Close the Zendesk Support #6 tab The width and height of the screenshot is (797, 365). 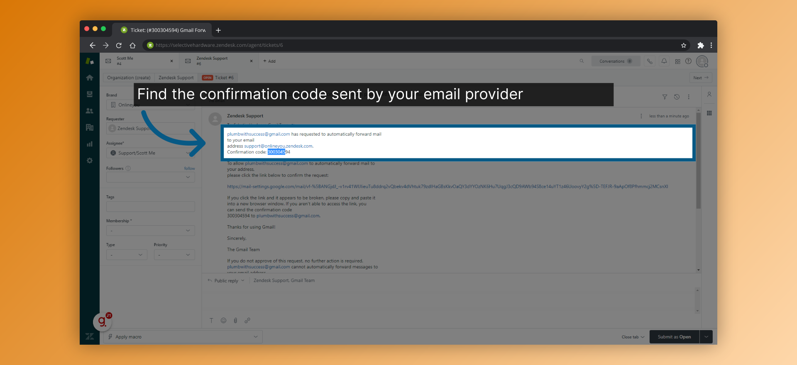(251, 61)
